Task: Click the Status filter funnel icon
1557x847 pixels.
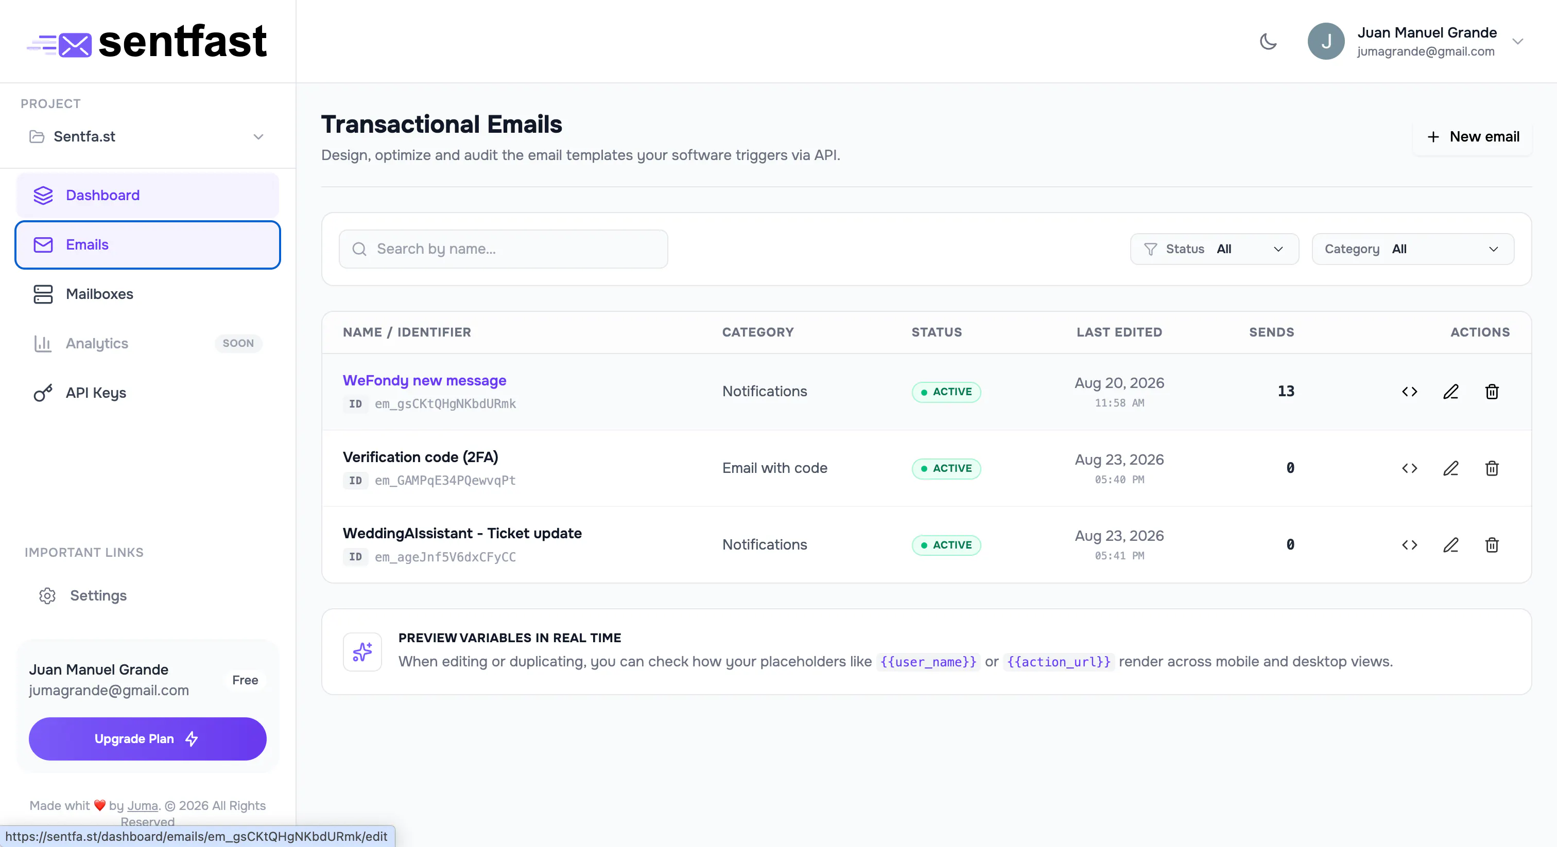Action: [x=1150, y=249]
